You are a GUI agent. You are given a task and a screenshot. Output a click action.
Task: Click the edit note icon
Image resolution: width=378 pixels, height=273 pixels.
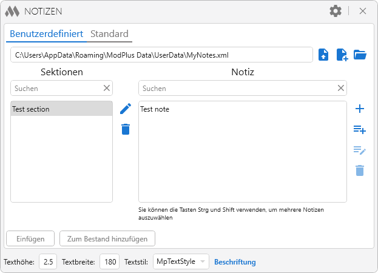point(360,150)
